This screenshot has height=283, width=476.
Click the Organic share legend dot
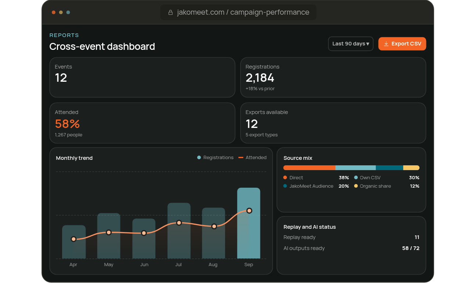tap(356, 186)
